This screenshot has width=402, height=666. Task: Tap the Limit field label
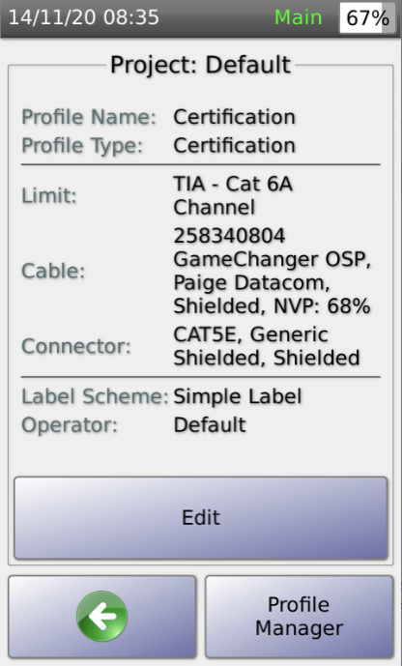coord(49,196)
